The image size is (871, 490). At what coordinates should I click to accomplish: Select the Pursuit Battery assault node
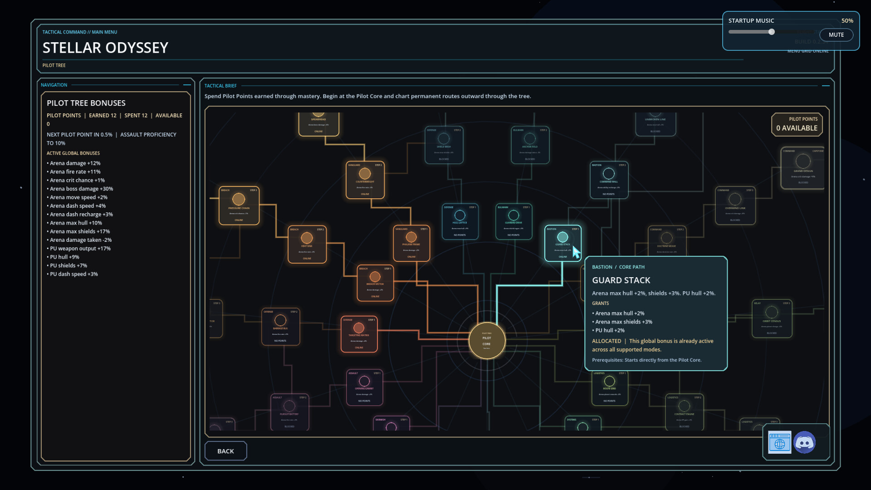tap(289, 412)
